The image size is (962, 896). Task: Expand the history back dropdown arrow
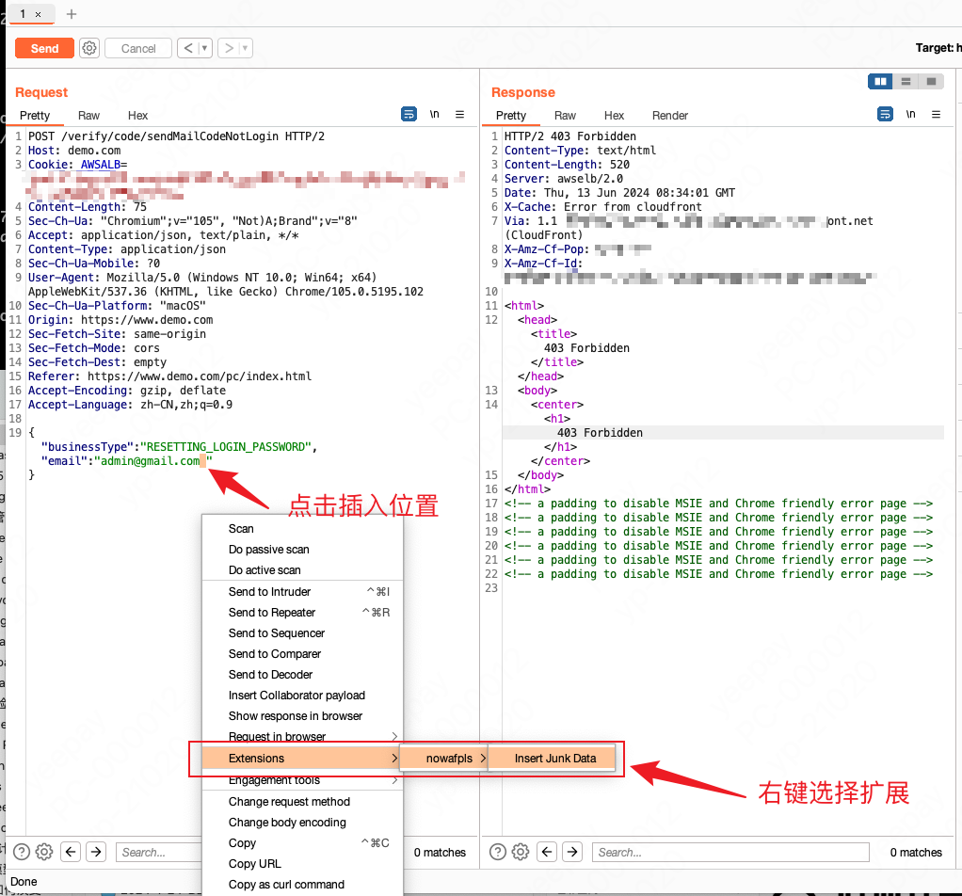(x=204, y=48)
